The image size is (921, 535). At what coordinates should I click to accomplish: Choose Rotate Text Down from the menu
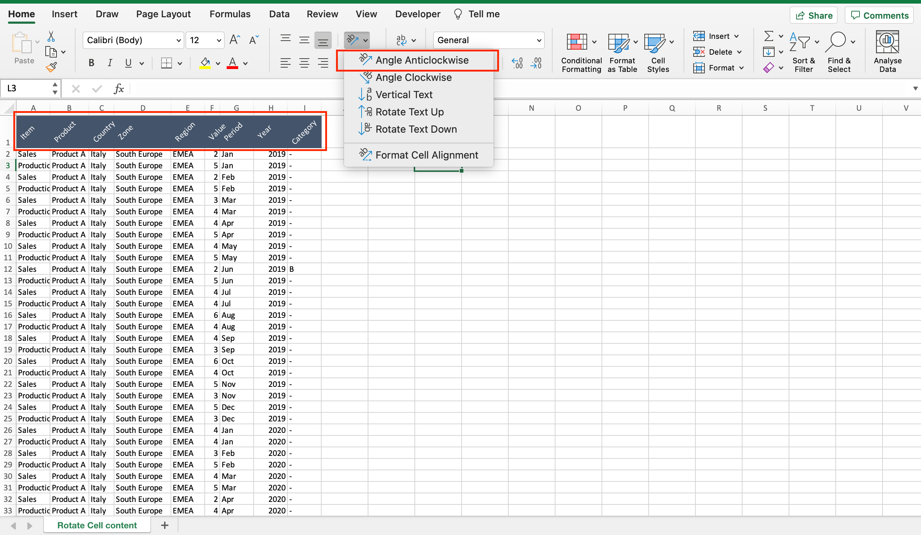tap(416, 129)
